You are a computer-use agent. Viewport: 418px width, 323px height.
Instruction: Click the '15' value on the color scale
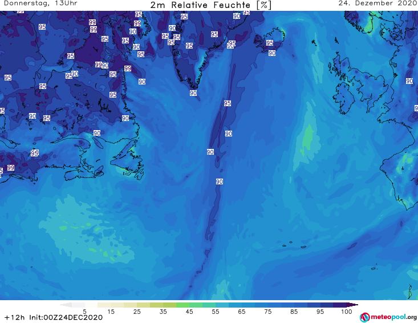[111, 312]
